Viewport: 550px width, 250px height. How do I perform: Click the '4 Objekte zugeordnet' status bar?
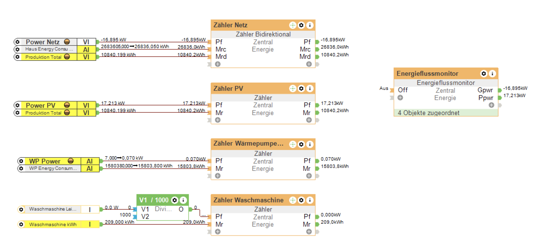[446, 113]
